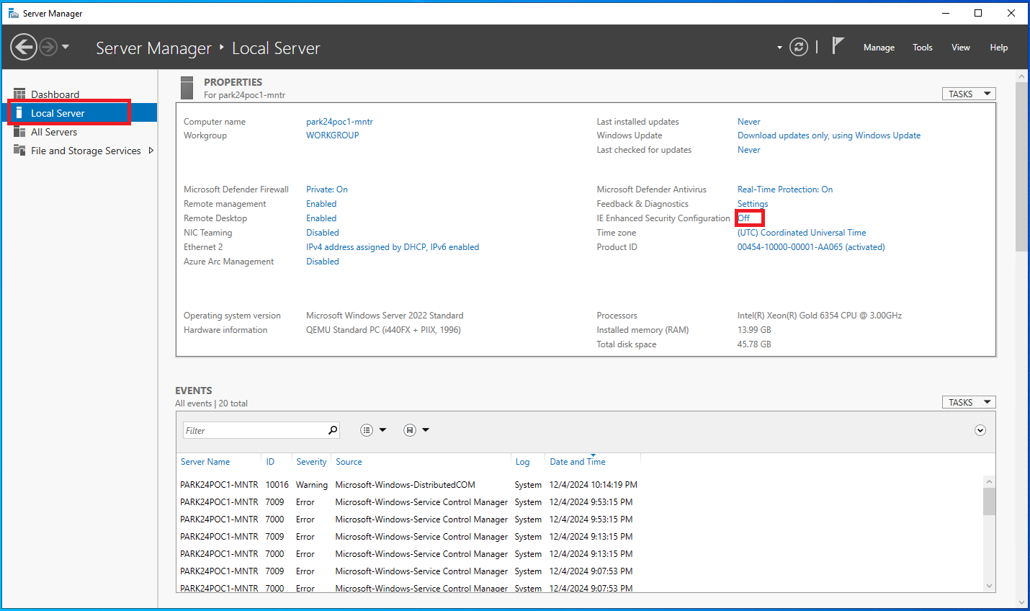The height and width of the screenshot is (611, 1030).
Task: Click the WORKGROUP link
Action: pyautogui.click(x=332, y=135)
